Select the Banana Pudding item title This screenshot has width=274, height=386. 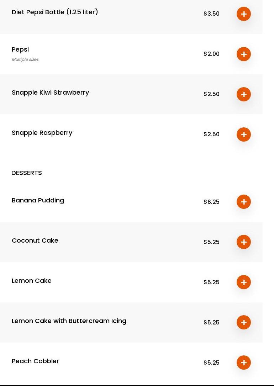point(38,200)
